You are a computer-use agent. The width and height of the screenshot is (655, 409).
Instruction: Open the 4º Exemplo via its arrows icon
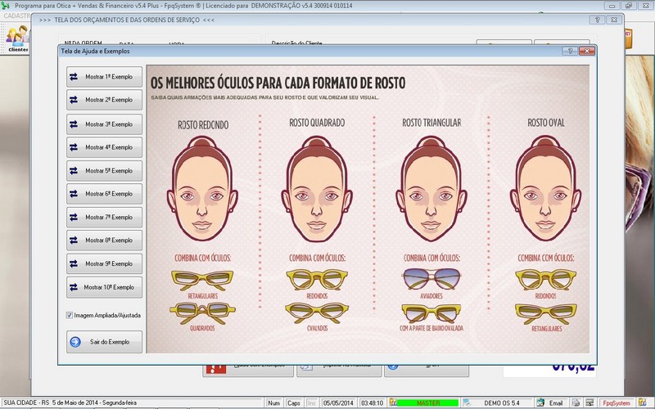75,147
